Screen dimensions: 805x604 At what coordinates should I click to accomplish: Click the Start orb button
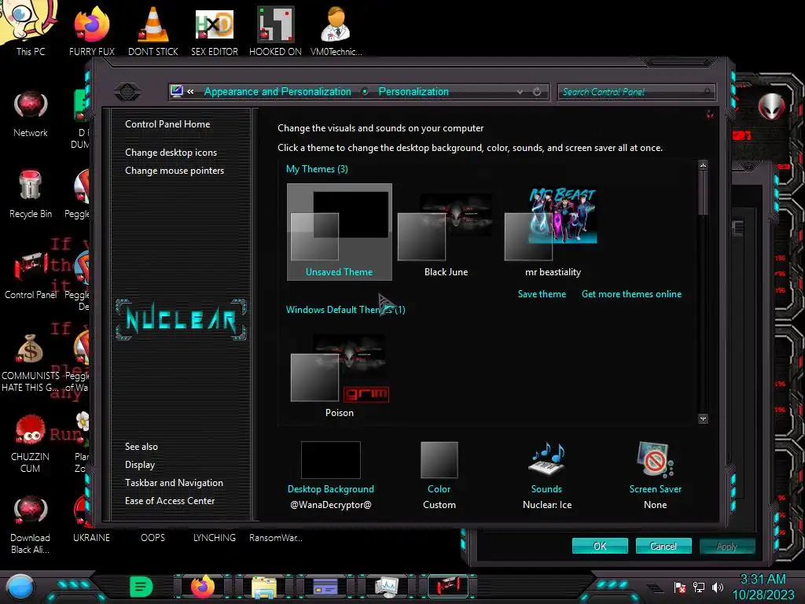pyautogui.click(x=20, y=587)
